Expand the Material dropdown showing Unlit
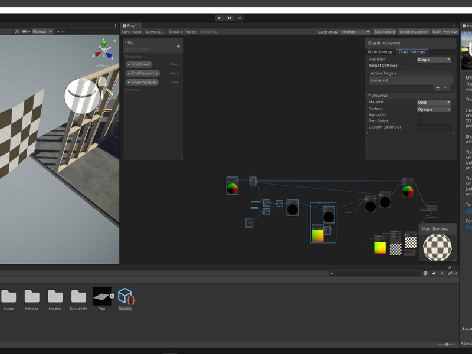Screen dimensions: 472x354 (434, 103)
